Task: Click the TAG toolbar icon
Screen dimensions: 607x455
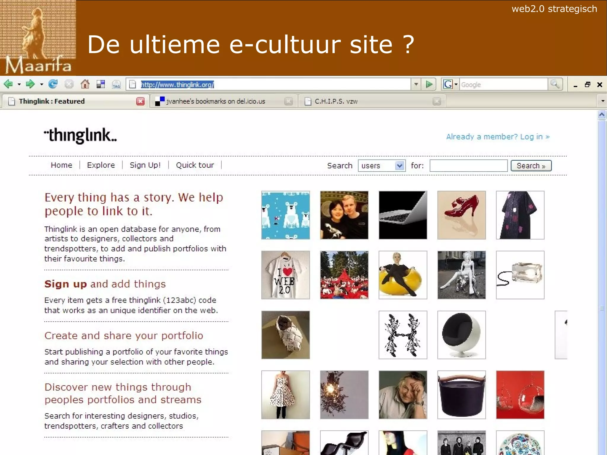Action: pos(116,85)
